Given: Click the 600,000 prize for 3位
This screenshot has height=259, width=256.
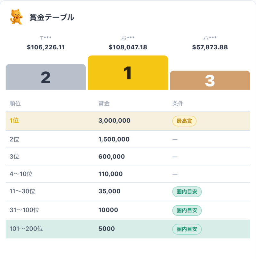Looking at the screenshot, I should pyautogui.click(x=112, y=157).
